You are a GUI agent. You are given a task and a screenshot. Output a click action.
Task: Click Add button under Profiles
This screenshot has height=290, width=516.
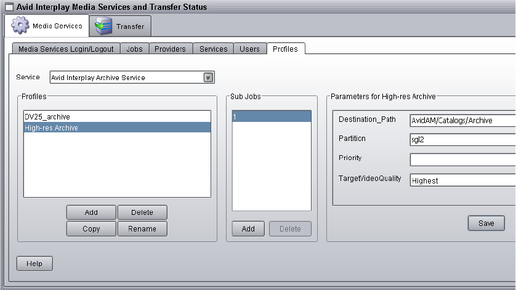[91, 212]
